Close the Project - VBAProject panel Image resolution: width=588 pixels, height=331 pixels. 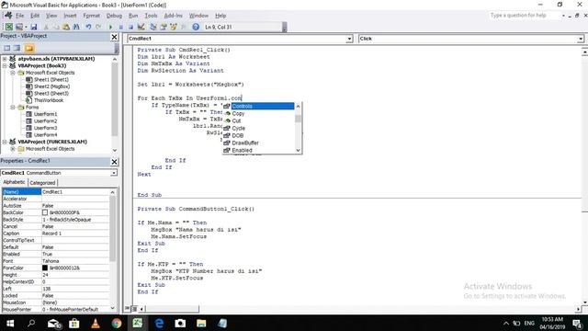114,37
